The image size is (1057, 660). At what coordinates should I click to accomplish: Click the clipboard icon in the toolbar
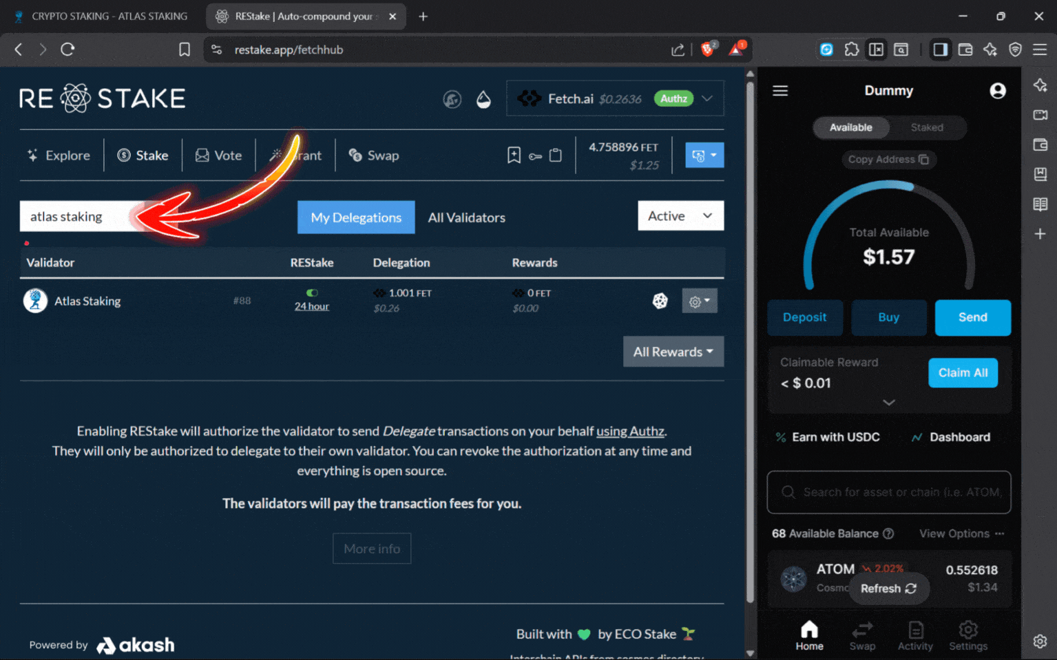556,155
